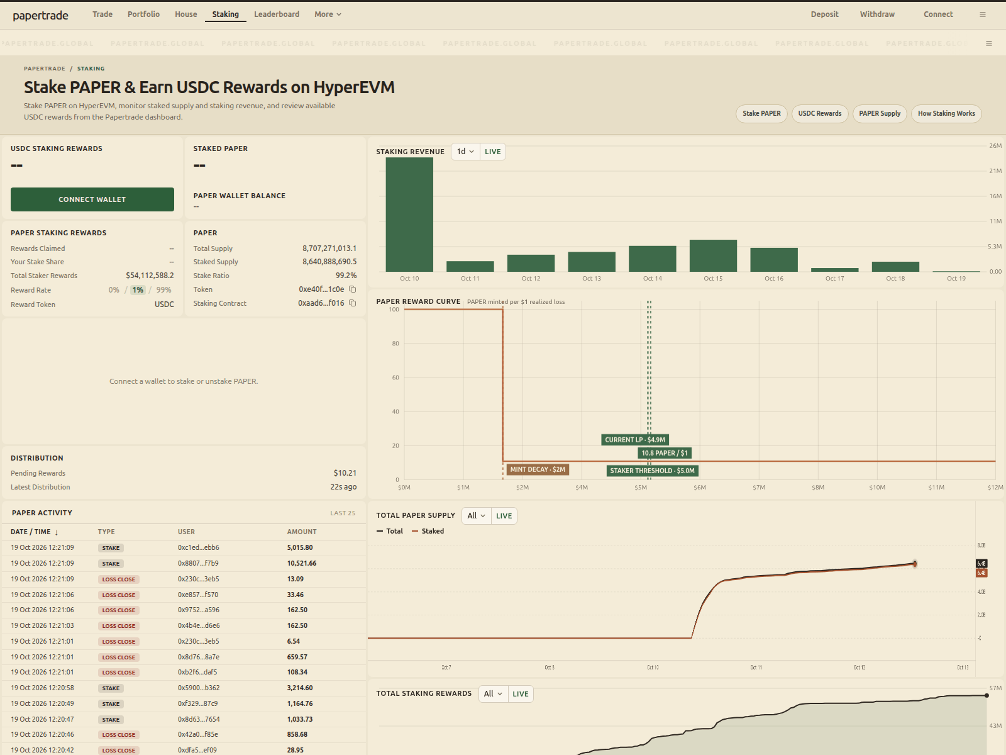Image resolution: width=1006 pixels, height=755 pixels.
Task: Select the 1% reward rate option
Action: click(138, 290)
